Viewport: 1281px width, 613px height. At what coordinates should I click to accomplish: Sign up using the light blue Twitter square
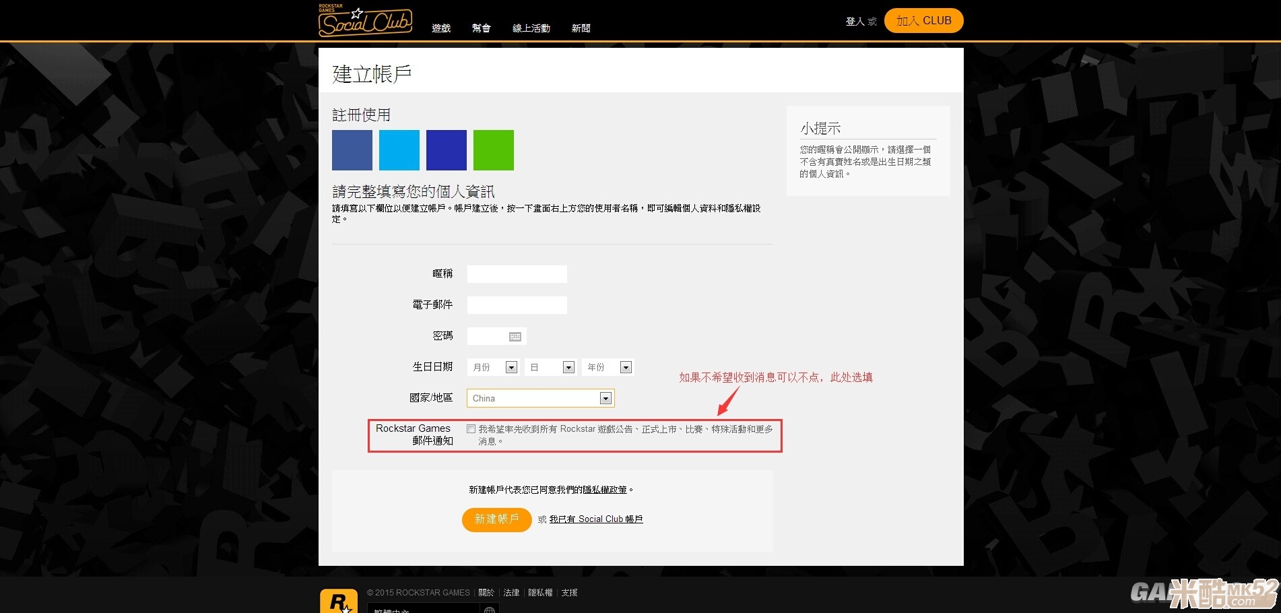pyautogui.click(x=399, y=150)
